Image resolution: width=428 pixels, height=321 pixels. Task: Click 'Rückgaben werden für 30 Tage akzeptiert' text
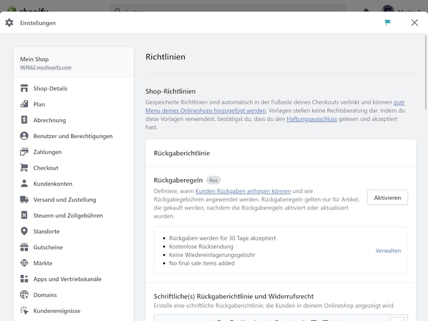222,238
